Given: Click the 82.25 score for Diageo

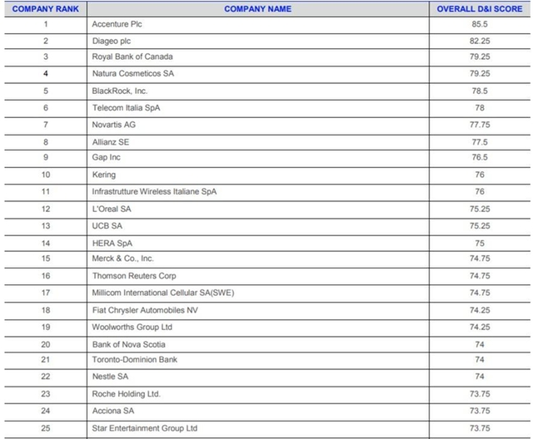Looking at the screenshot, I should click(x=479, y=41).
